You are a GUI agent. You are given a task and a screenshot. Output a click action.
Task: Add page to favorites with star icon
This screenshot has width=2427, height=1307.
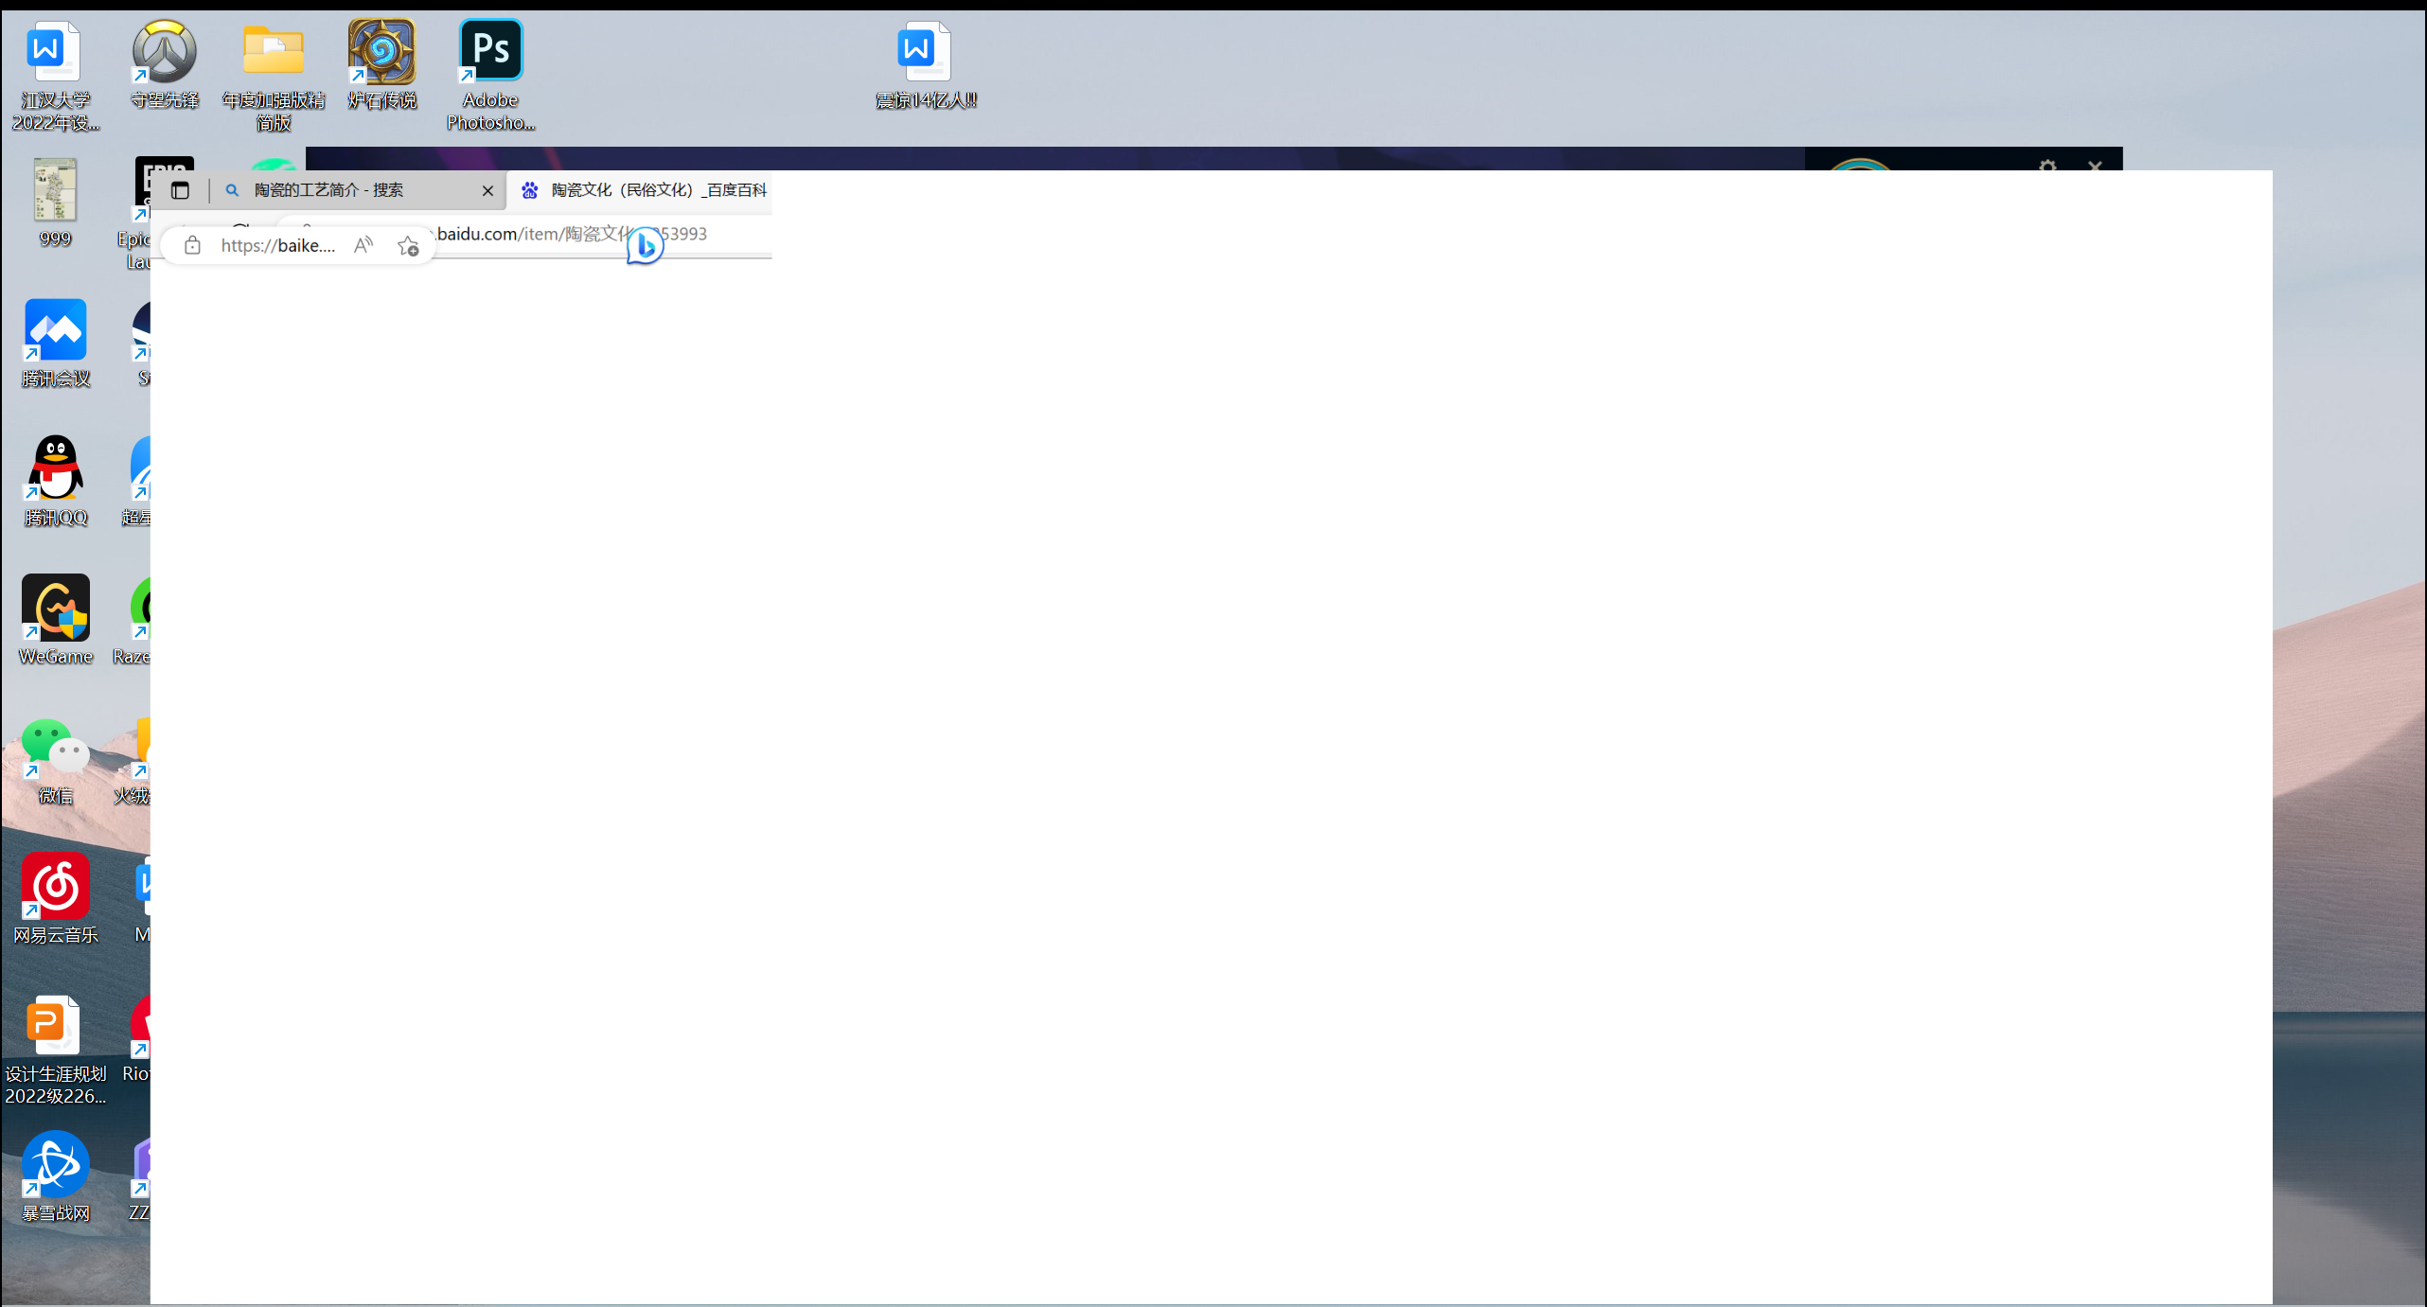click(408, 246)
